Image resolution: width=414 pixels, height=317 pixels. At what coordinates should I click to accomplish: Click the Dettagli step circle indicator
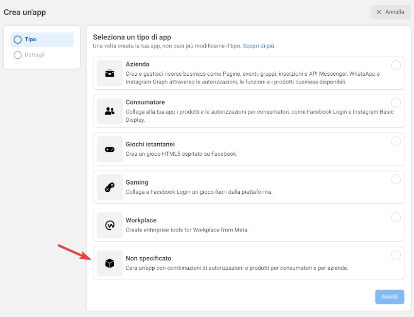18,55
